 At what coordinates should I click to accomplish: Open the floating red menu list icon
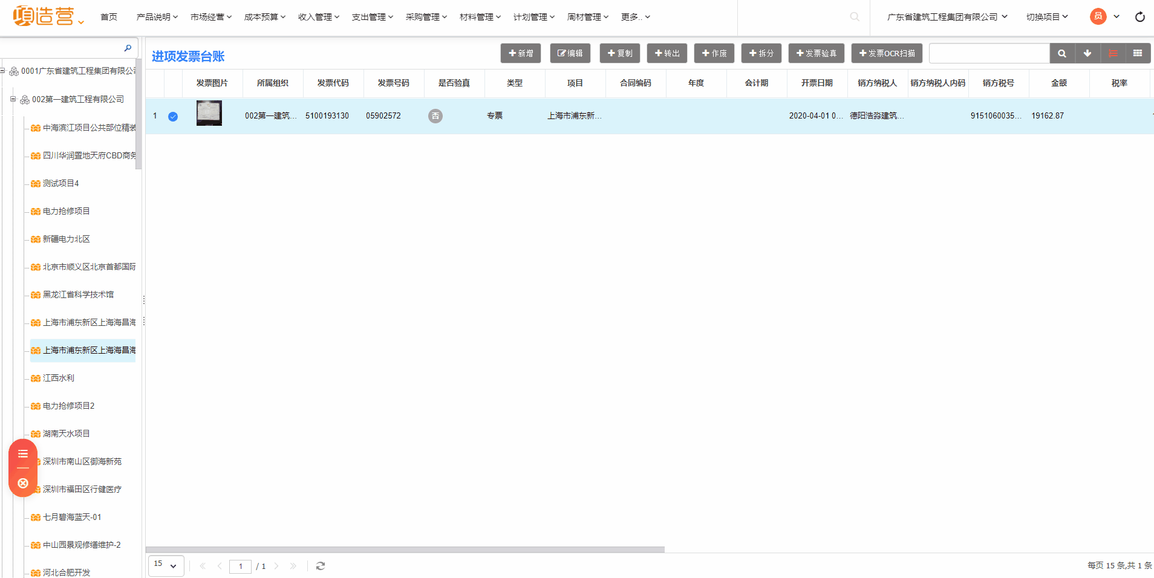coord(23,454)
